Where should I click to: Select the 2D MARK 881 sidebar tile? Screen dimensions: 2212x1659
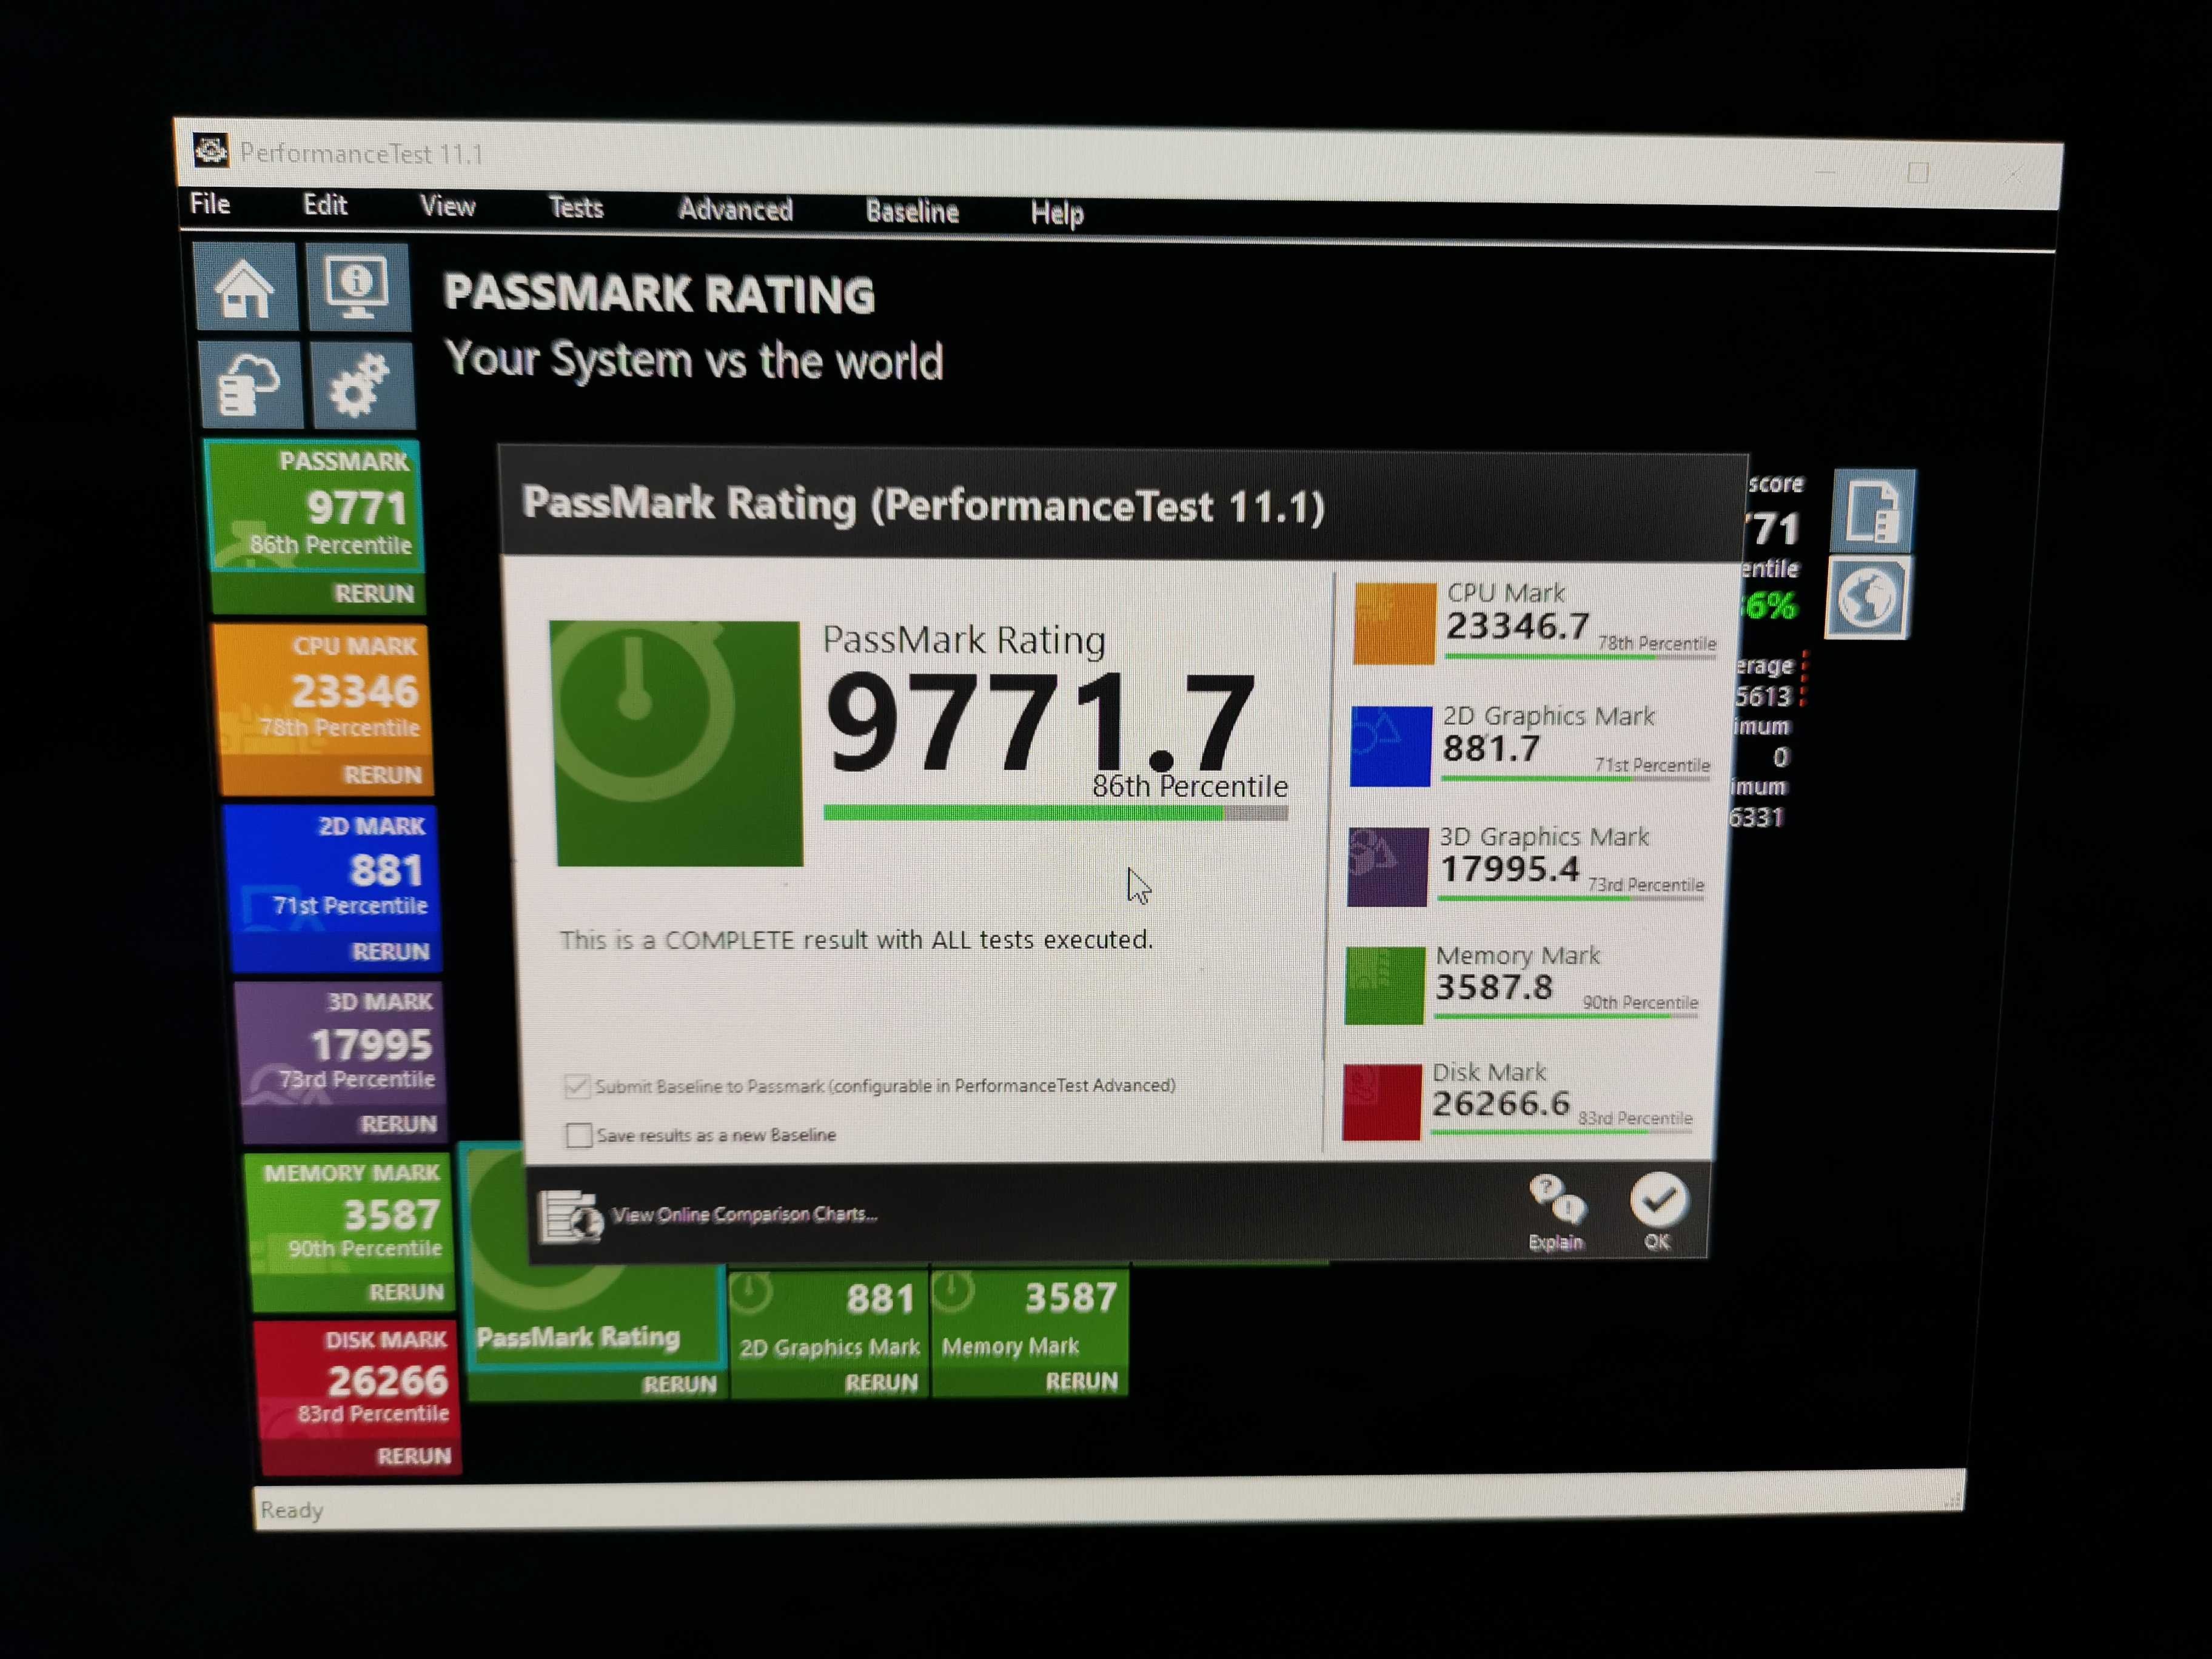click(331, 868)
